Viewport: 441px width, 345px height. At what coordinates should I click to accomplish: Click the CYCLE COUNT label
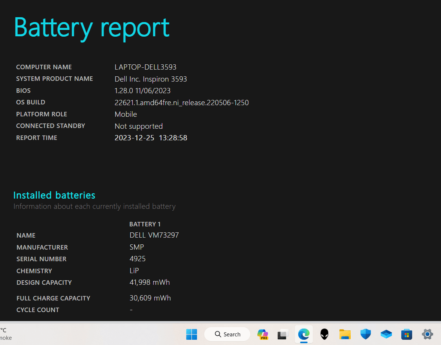coord(38,310)
